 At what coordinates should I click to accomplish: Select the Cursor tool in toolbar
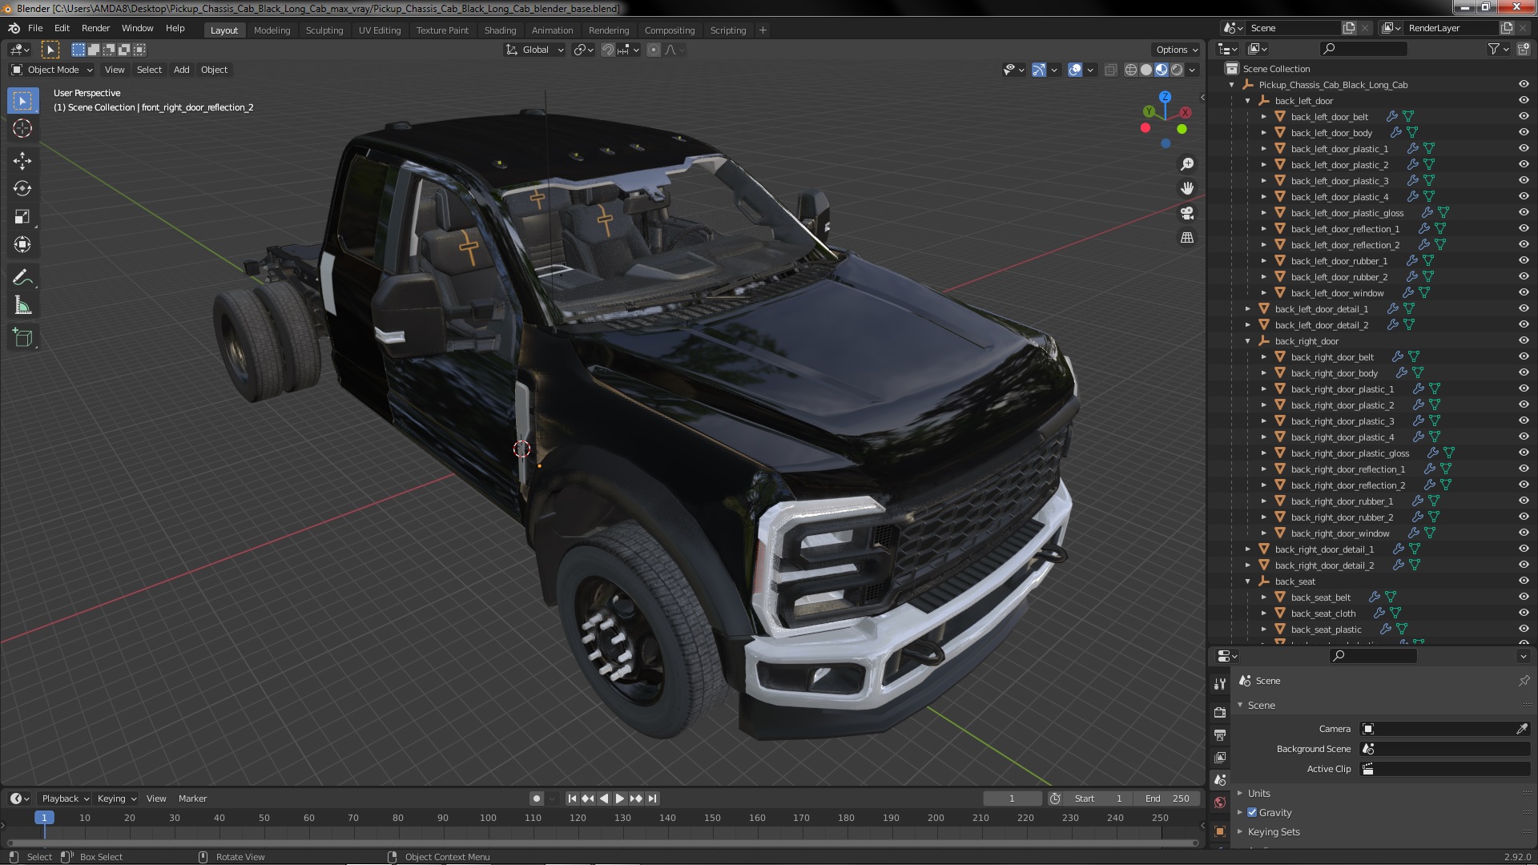[22, 128]
